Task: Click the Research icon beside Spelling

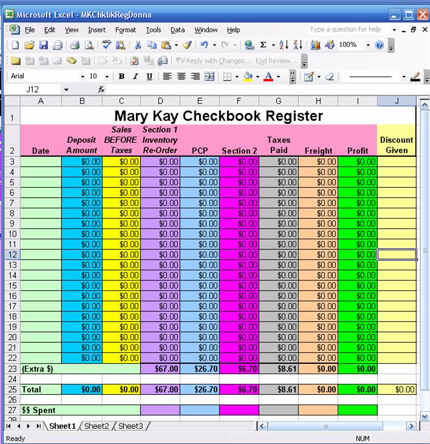Action: pos(121,45)
